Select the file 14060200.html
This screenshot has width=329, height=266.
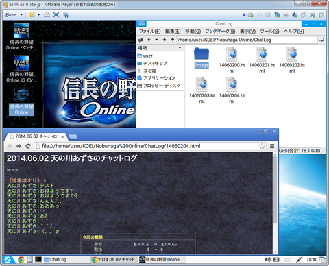(x=232, y=60)
